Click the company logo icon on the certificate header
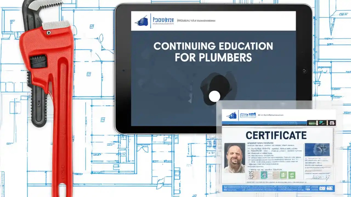The height and width of the screenshot is (197, 351). point(231,115)
